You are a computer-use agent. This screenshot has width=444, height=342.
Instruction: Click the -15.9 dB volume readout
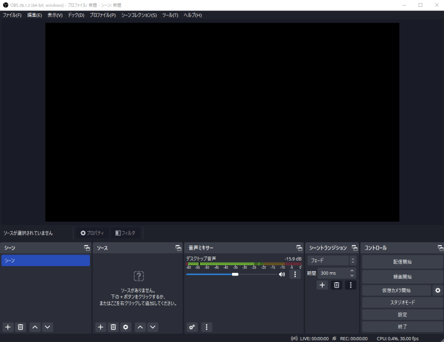(293, 258)
